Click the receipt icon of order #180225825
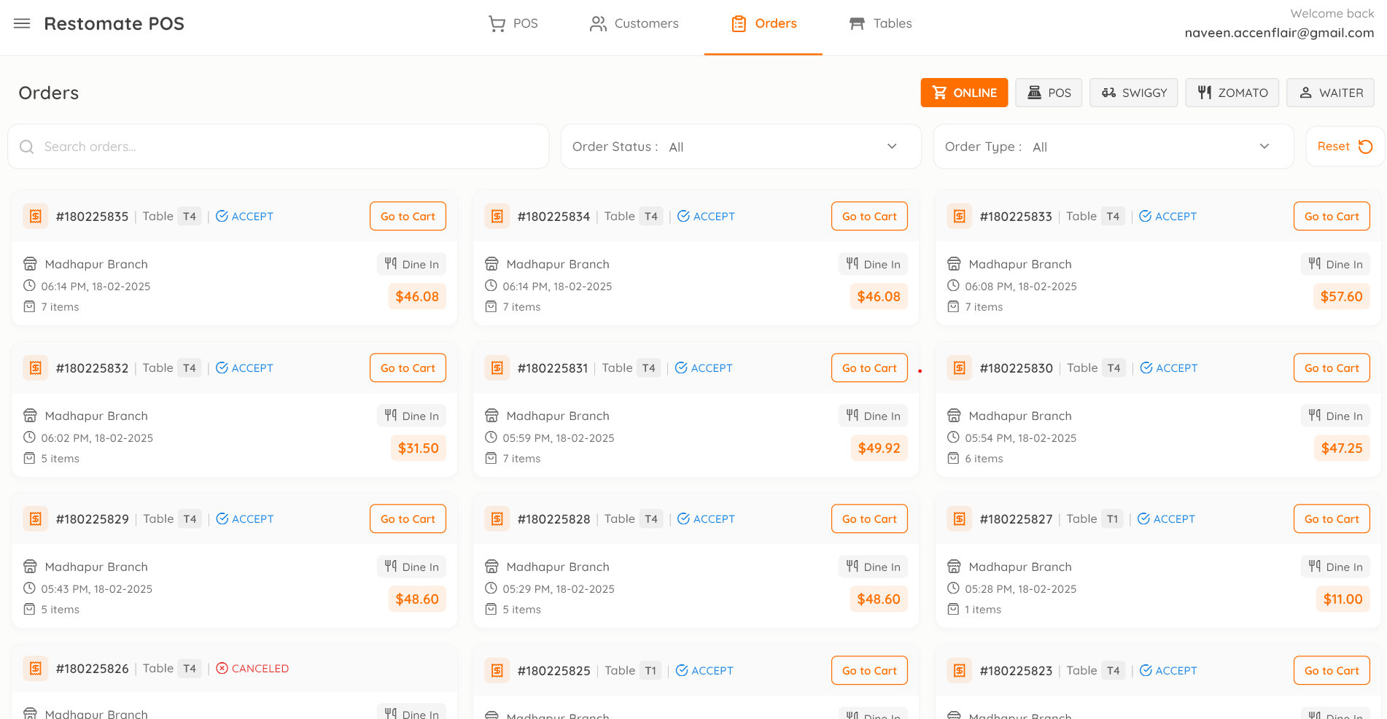Screen dimensions: 1387x719 point(497,670)
